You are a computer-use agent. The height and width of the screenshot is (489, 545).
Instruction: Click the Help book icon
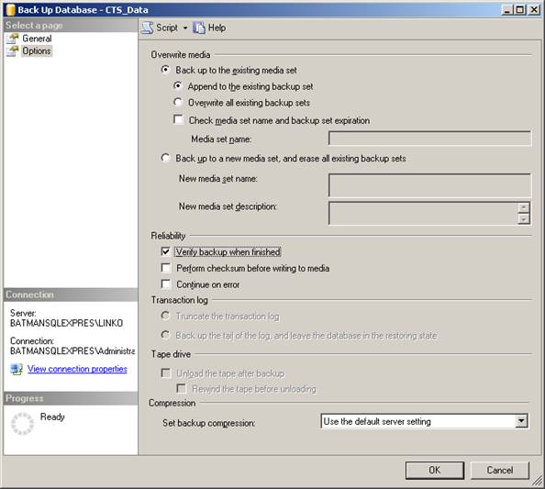coord(199,28)
